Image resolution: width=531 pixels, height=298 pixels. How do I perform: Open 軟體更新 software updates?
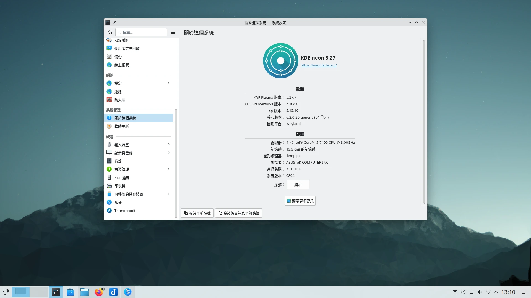(121, 126)
